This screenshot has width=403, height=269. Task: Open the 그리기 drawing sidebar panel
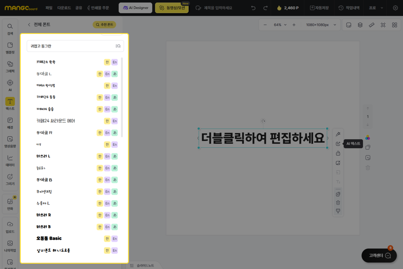[x=10, y=179]
